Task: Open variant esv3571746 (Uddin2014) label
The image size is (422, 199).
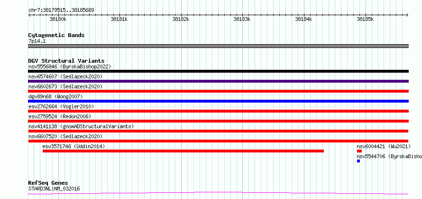Action: (73, 146)
